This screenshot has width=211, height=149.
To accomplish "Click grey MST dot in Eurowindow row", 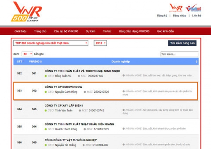I will pos(85,92).
